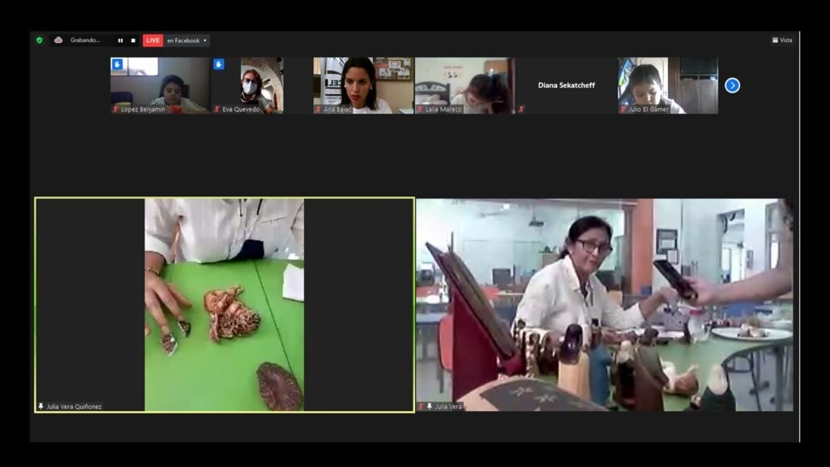This screenshot has height=467, width=830.
Task: Stop the meeting recording
Action: pos(133,41)
